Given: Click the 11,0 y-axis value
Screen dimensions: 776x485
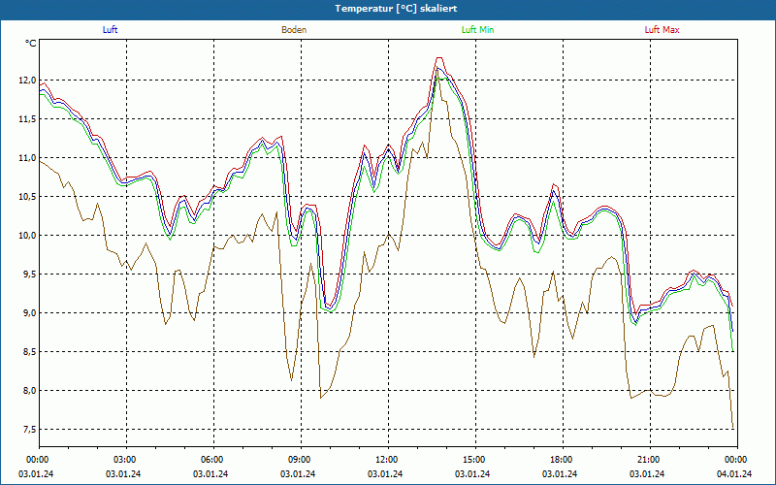Looking at the screenshot, I should tap(28, 158).
